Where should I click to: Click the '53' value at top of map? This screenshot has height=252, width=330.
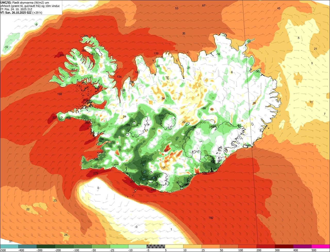click(x=177, y=8)
